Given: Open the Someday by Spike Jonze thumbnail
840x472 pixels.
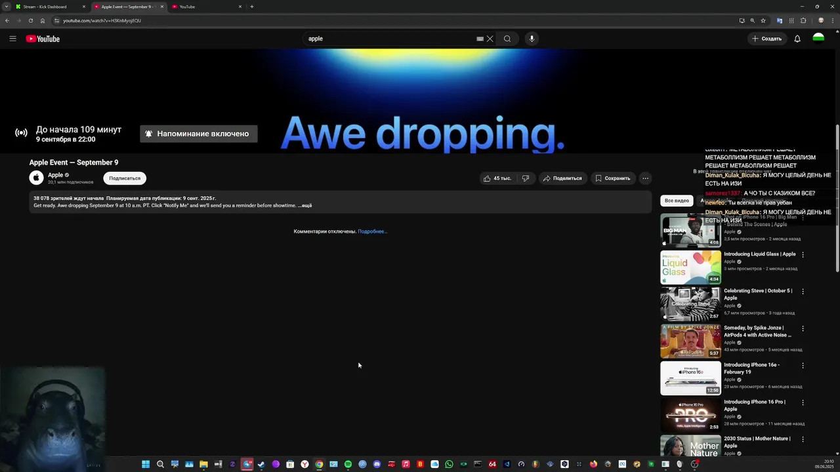Looking at the screenshot, I should [690, 341].
